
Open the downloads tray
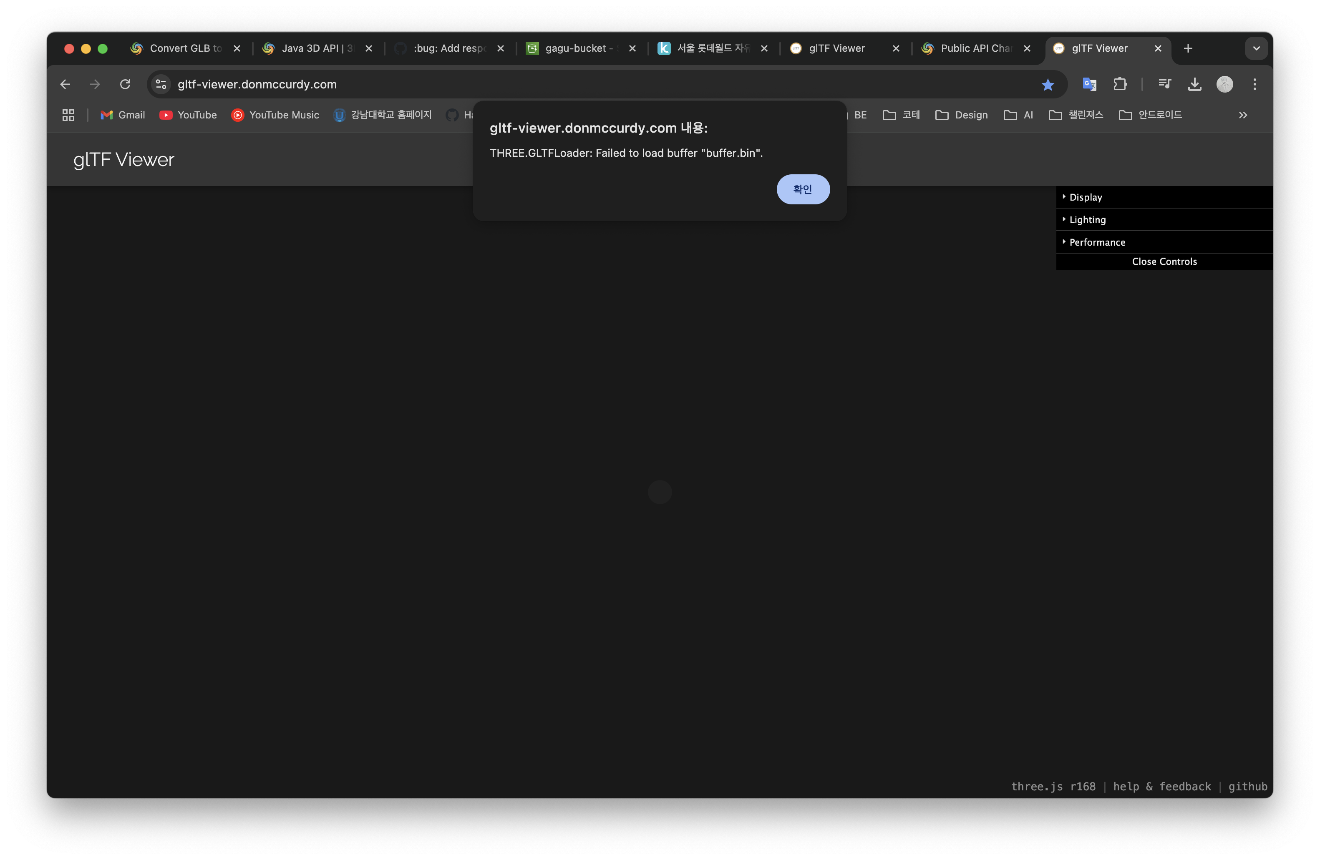tap(1195, 84)
